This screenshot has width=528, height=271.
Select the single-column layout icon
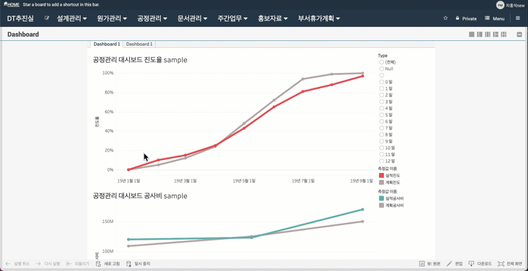pos(472,34)
